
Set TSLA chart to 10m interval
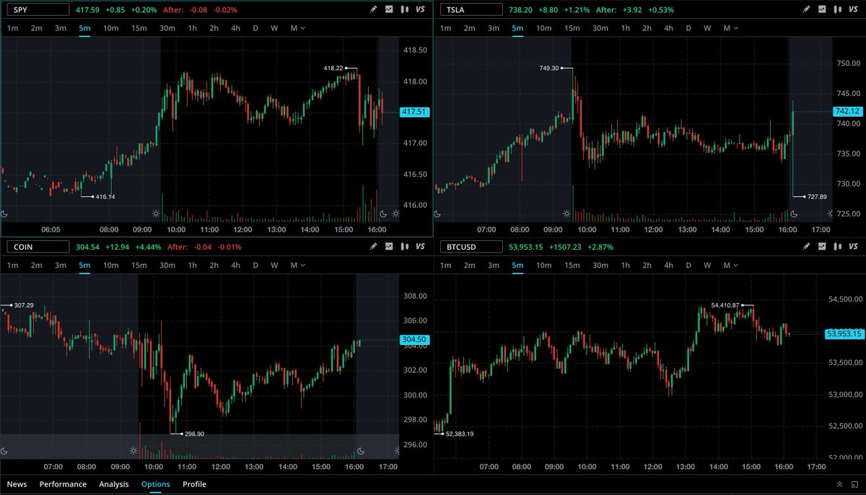pos(543,28)
